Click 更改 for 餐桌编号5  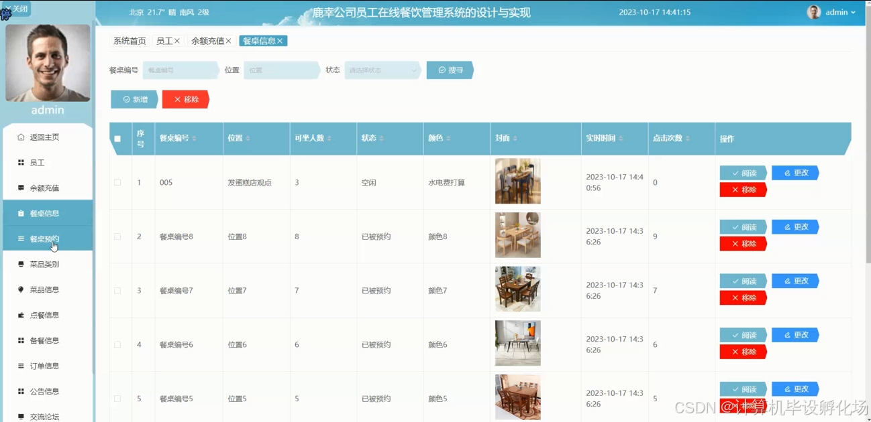point(795,389)
